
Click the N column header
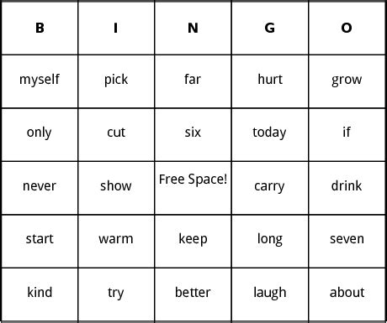click(x=193, y=28)
